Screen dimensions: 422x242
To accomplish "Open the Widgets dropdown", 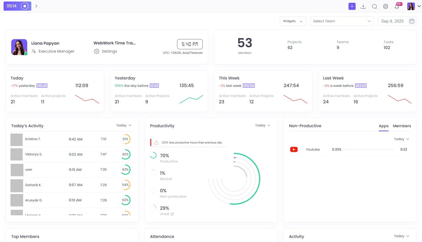I will click(x=293, y=21).
